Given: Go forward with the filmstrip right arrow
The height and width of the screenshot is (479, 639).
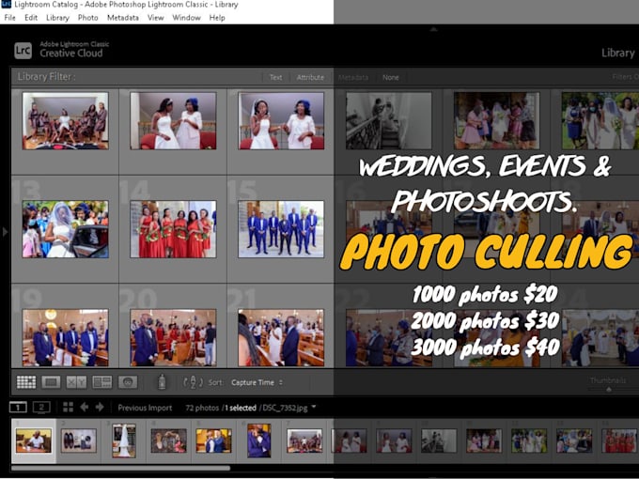Looking at the screenshot, I should point(100,407).
